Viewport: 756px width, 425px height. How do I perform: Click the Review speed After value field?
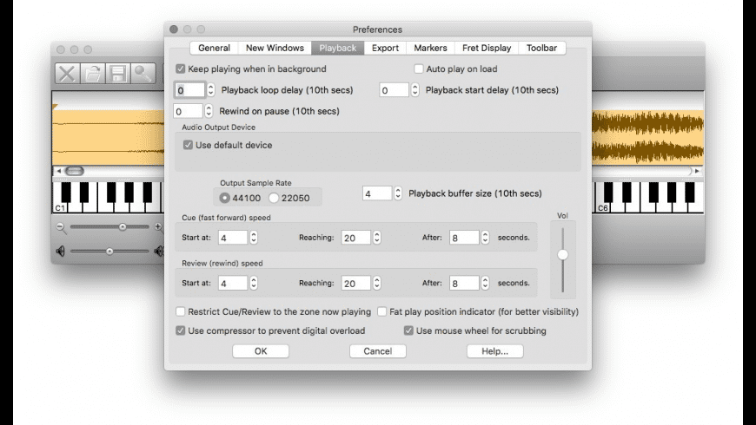pyautogui.click(x=464, y=283)
